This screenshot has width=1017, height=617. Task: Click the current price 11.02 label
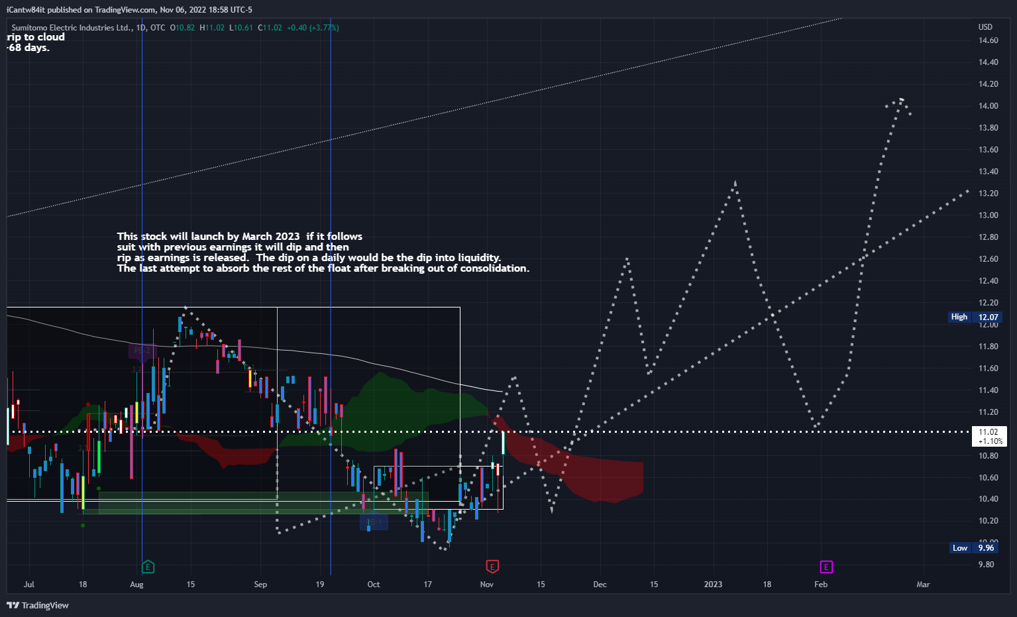pos(989,436)
